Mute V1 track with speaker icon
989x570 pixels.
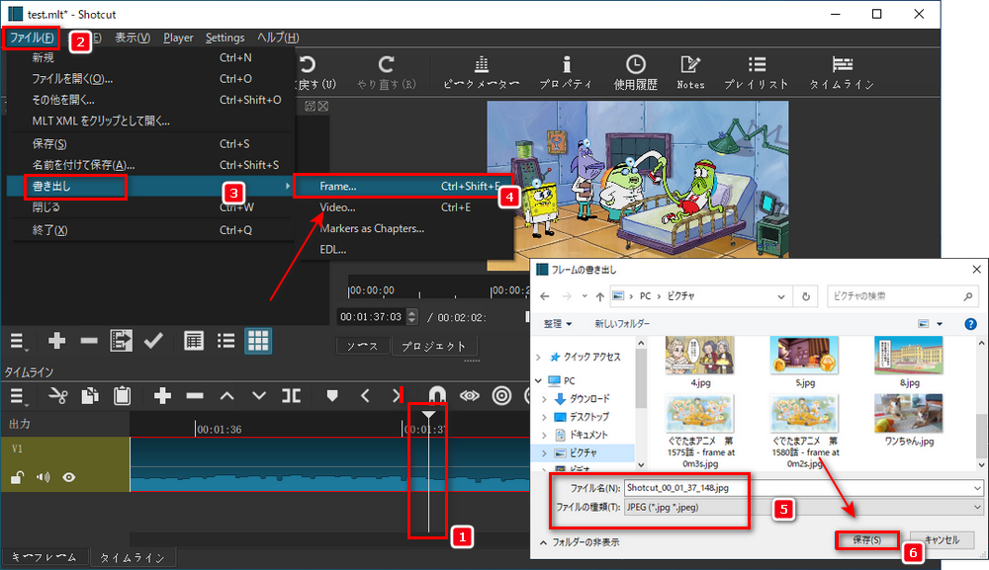[43, 477]
